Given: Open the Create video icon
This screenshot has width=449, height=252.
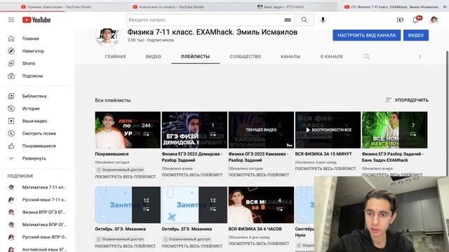Looking at the screenshot, I should [400, 20].
